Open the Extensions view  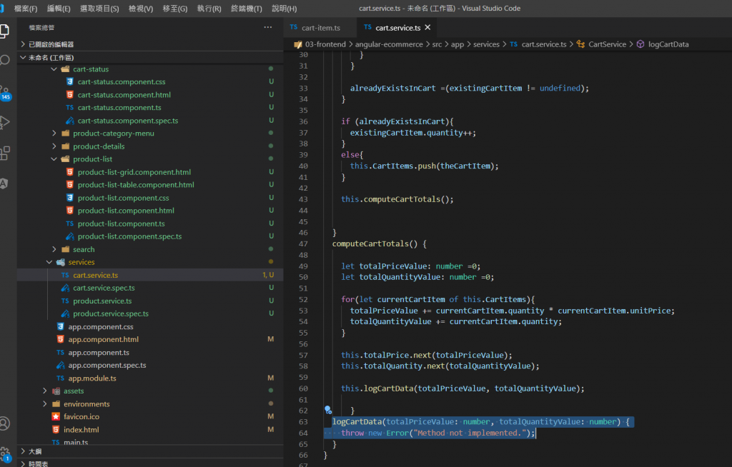point(4,153)
